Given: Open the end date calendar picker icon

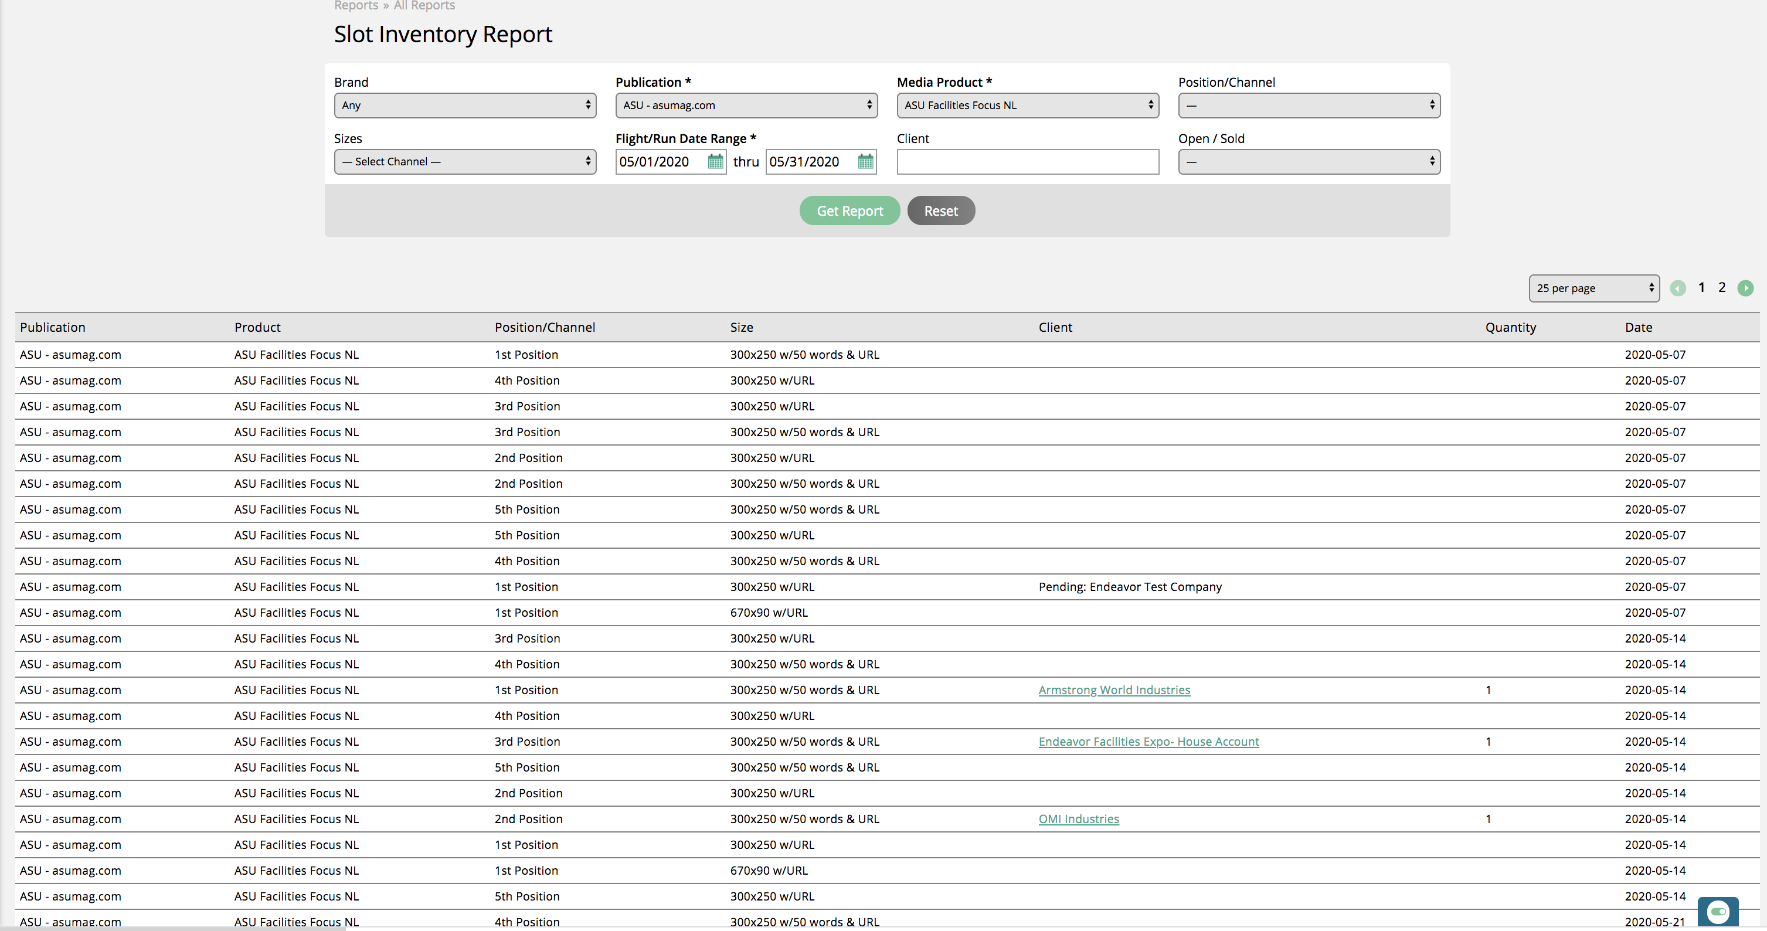Looking at the screenshot, I should pyautogui.click(x=865, y=162).
